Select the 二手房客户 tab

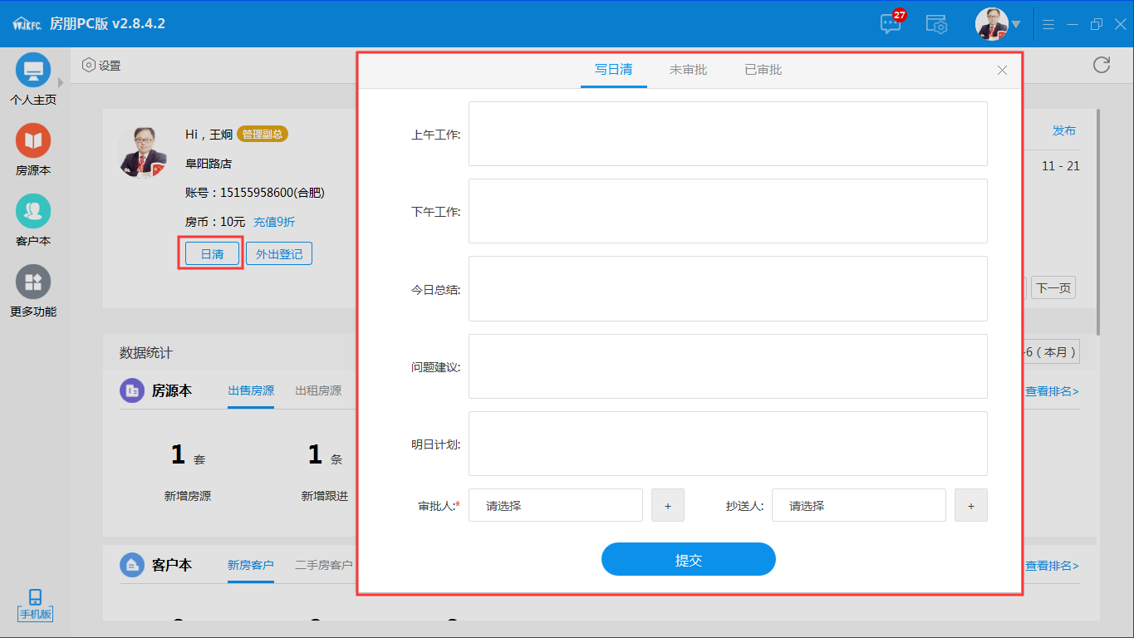tap(324, 565)
